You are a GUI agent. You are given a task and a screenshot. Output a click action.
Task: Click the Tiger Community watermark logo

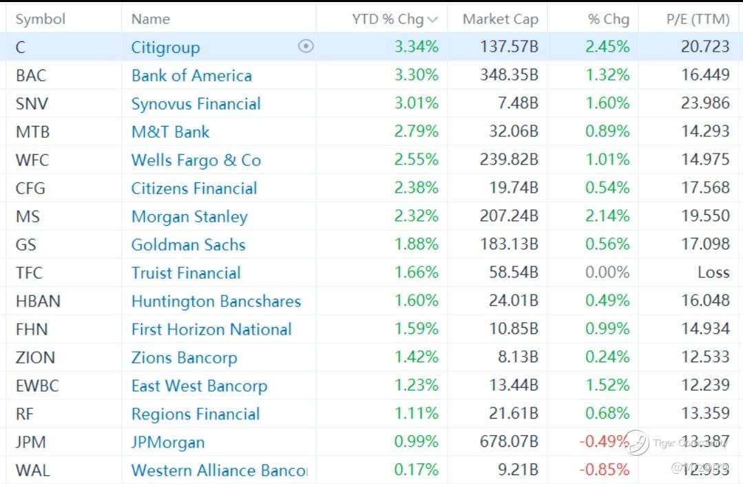coord(636,443)
